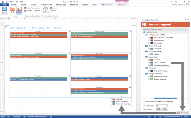Check the Family calendar checkbox

pos(149,54)
